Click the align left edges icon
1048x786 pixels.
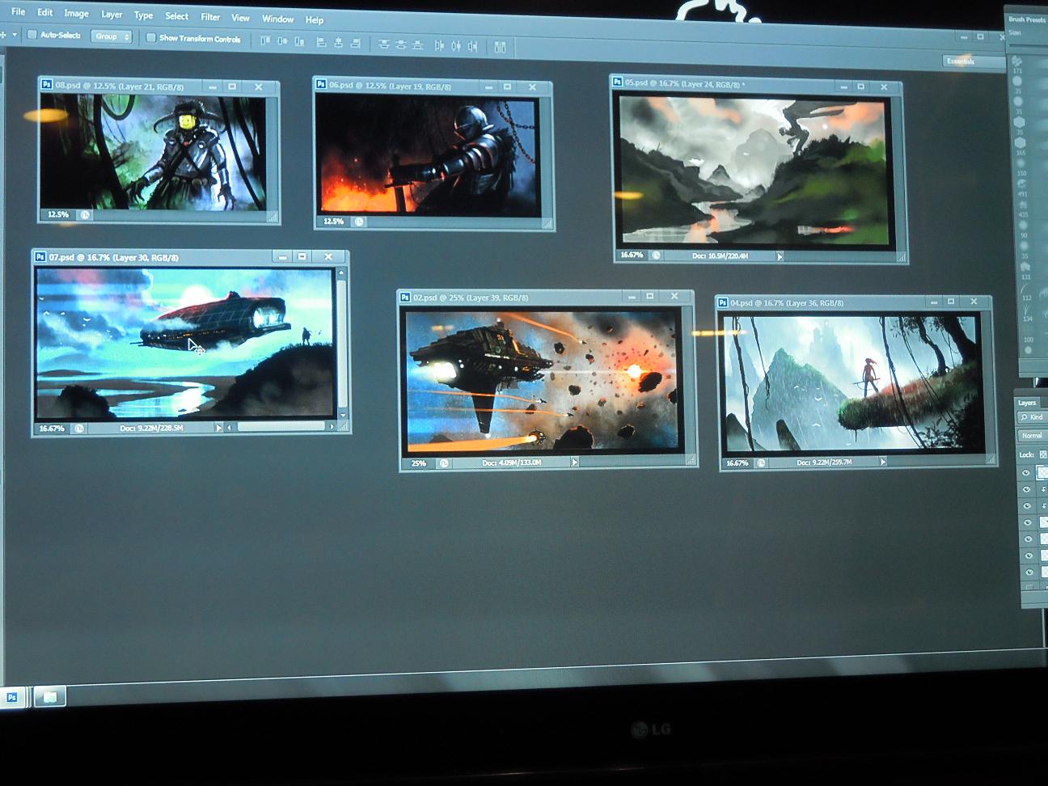click(321, 43)
